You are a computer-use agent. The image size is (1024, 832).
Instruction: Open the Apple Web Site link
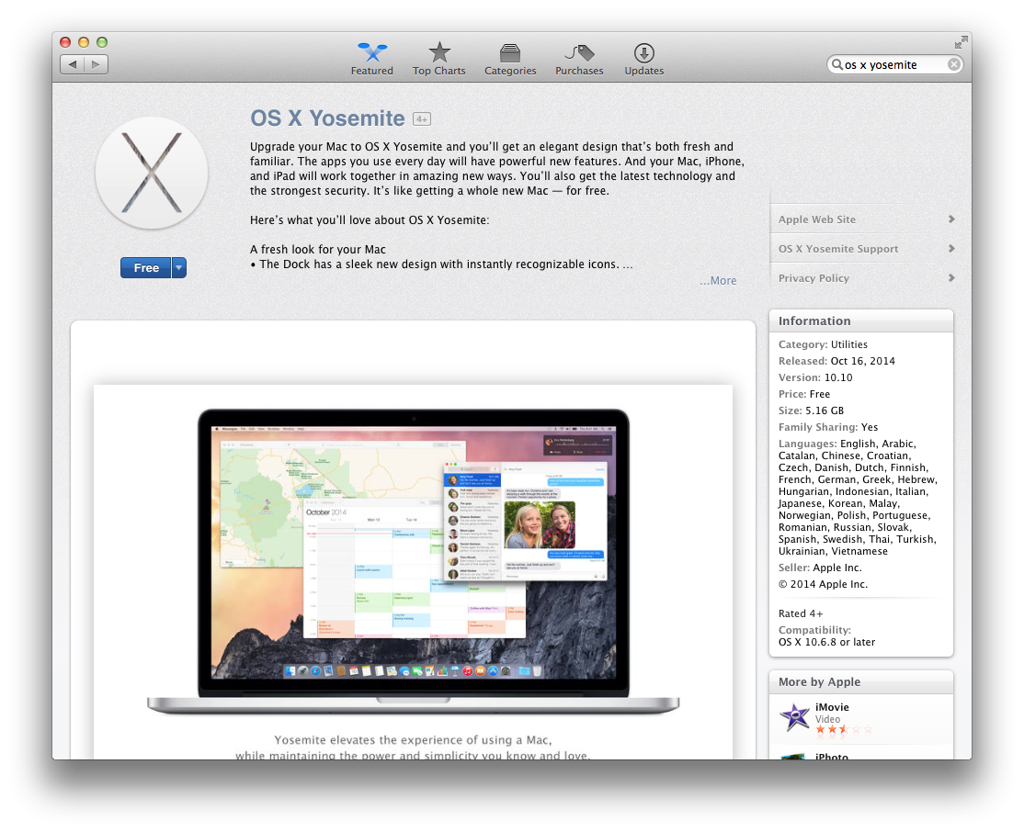point(817,219)
